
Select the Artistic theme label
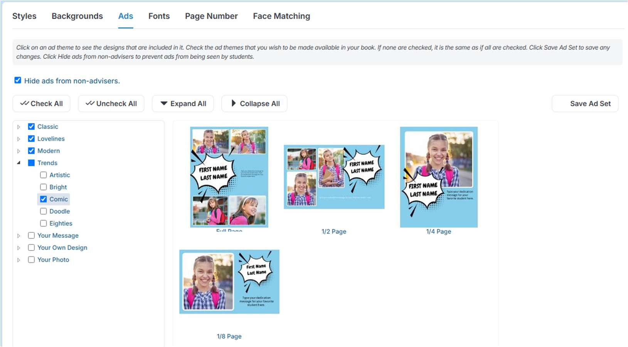[x=60, y=175]
